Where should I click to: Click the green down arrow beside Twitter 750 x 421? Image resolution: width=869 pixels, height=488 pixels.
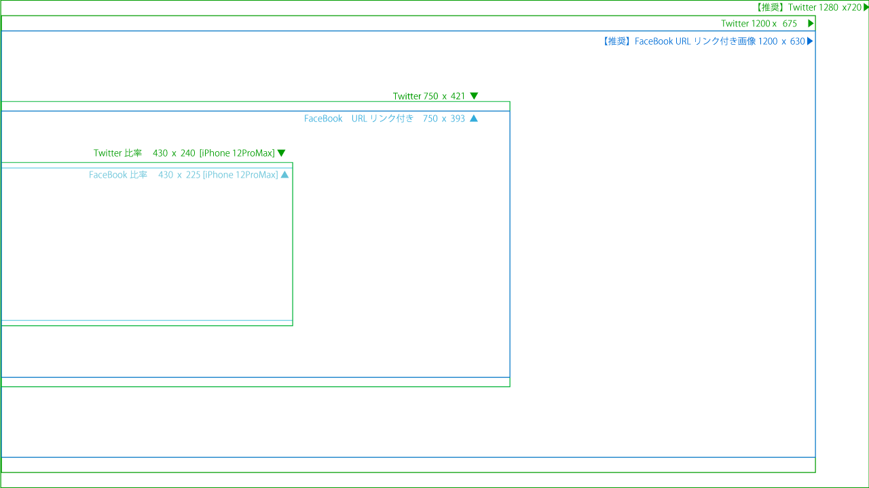pos(474,96)
